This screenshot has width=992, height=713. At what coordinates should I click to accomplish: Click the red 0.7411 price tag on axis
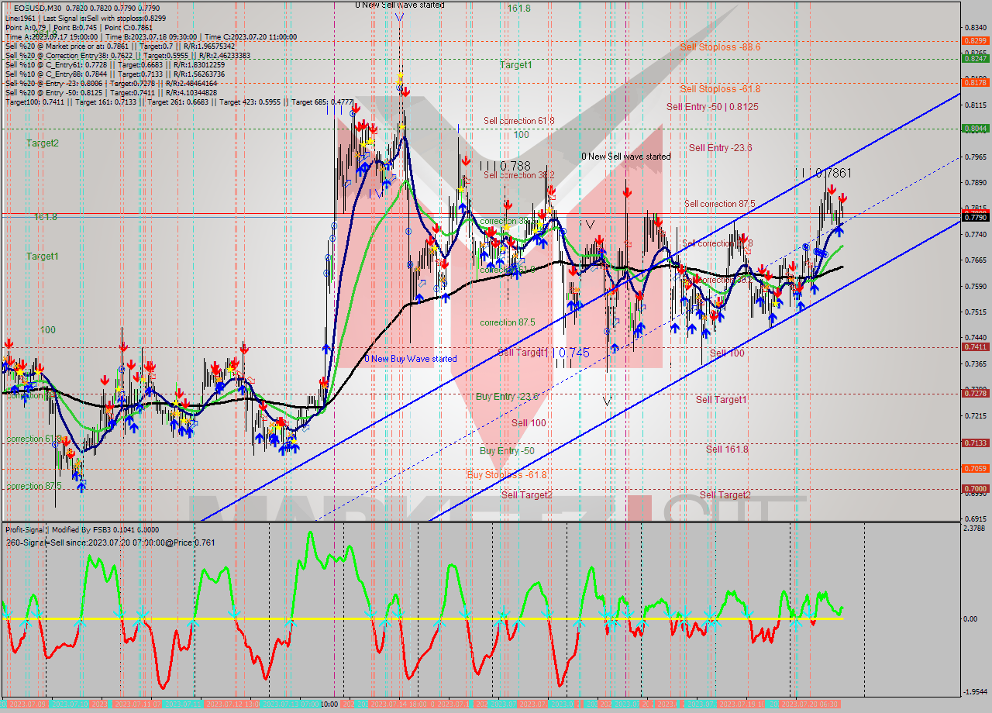tap(974, 347)
